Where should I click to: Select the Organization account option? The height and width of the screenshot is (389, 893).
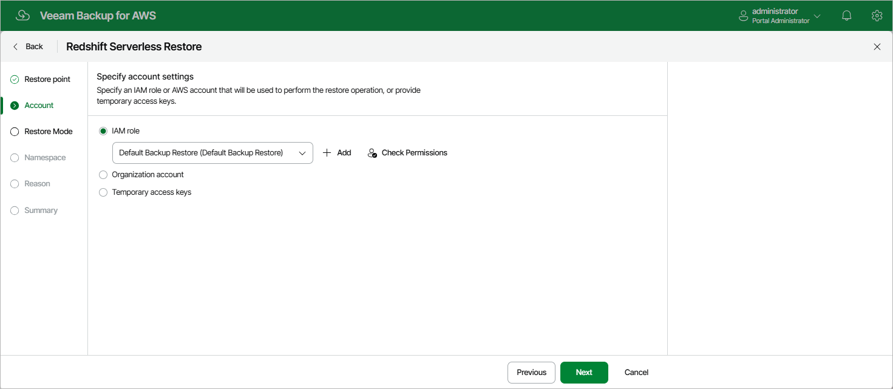141,175
